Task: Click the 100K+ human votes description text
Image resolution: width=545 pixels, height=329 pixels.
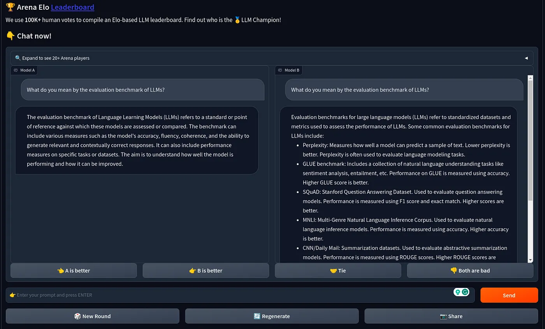Action: point(143,20)
